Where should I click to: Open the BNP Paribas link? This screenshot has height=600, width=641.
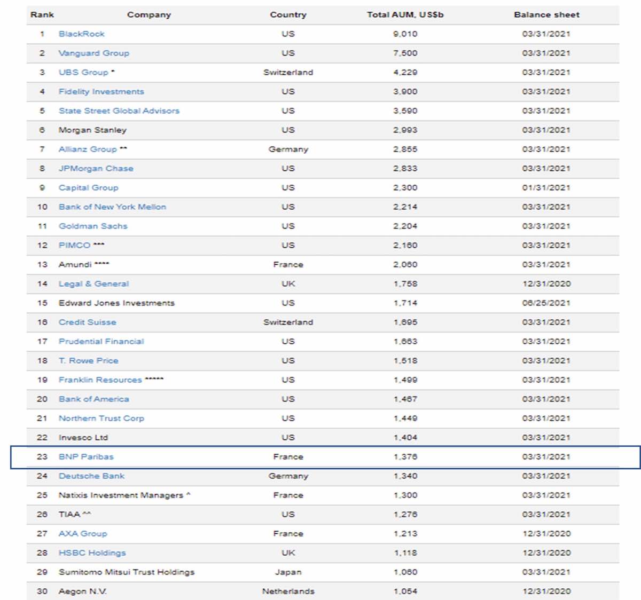86,456
